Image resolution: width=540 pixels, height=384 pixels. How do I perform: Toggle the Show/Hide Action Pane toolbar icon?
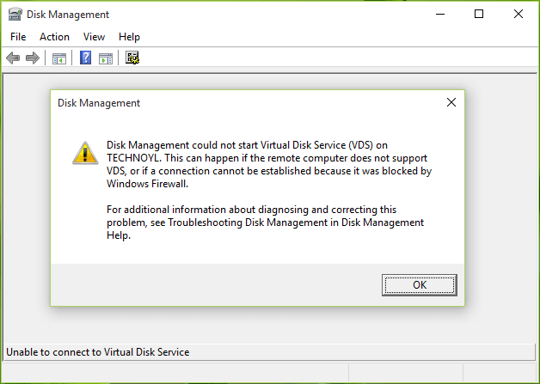106,58
